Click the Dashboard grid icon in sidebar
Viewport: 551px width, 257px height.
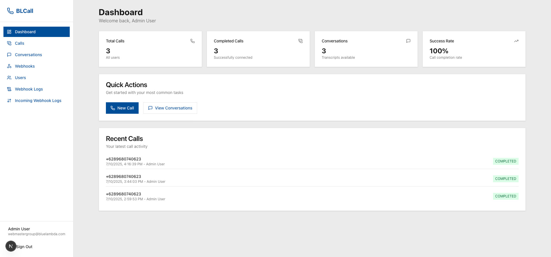coord(9,32)
